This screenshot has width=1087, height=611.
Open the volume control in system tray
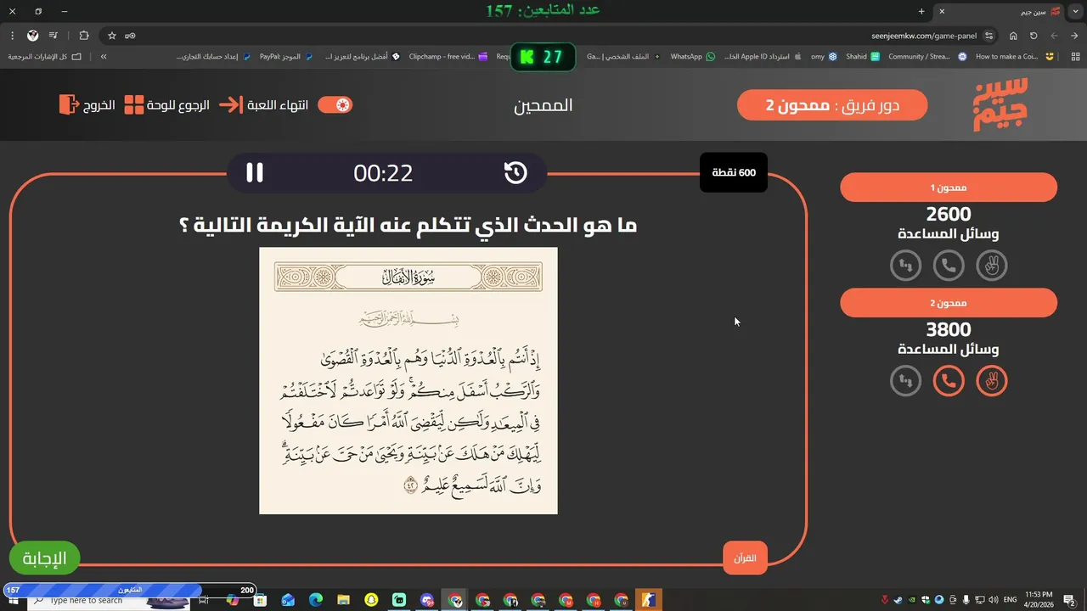click(x=993, y=600)
